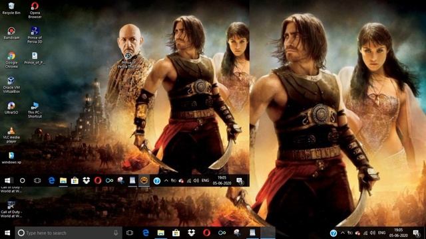Open Opera on the taskbar without search box
The height and width of the screenshot is (239, 426).
point(98,181)
